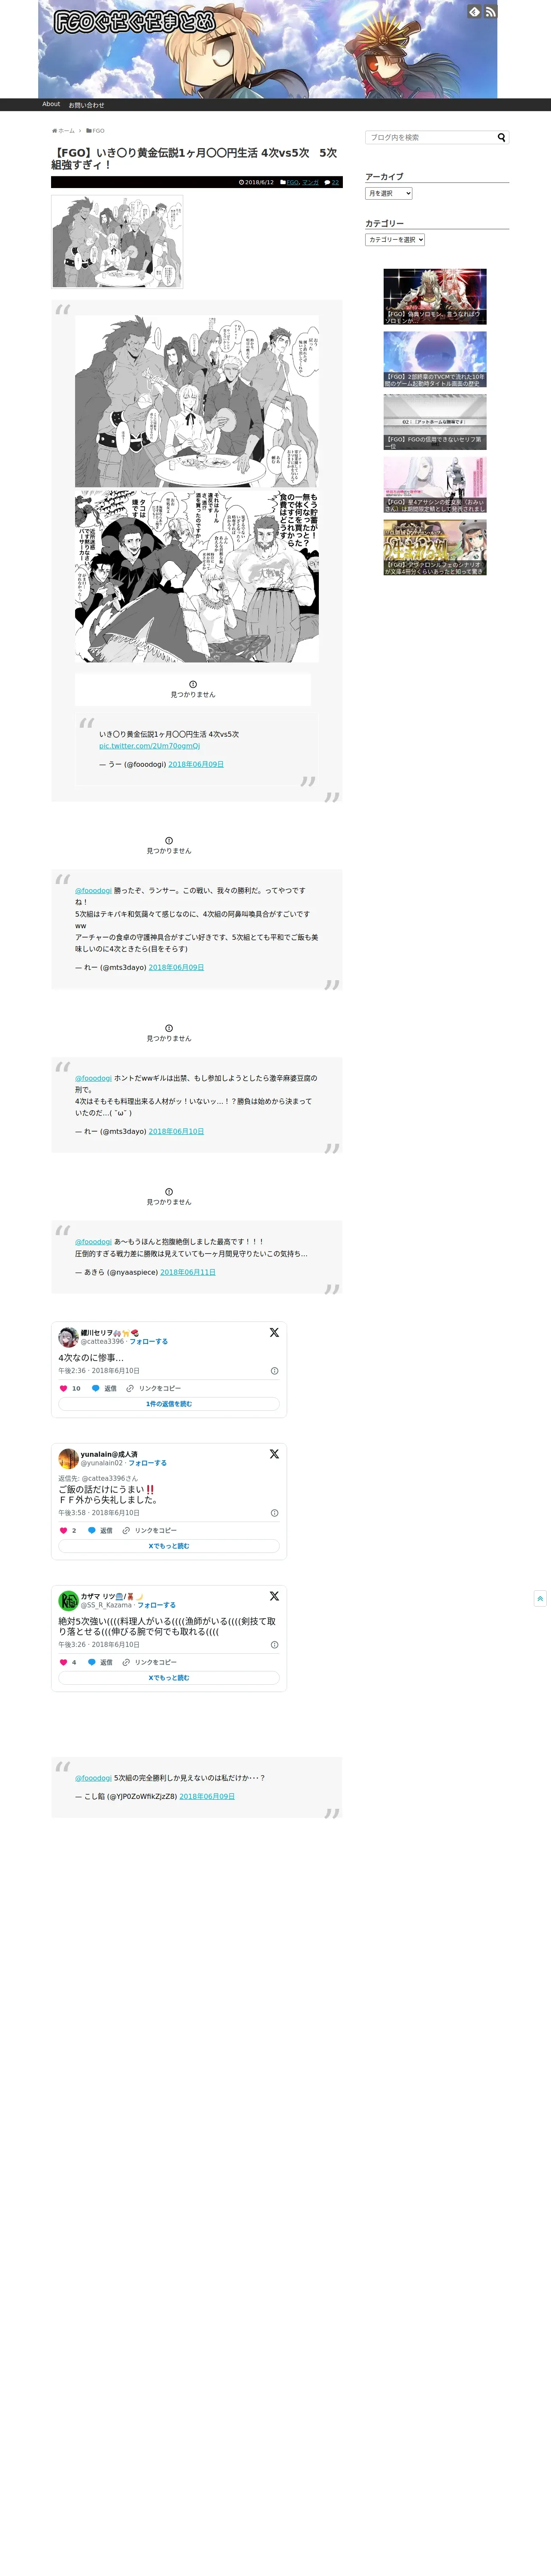Follow @SS_R_Kazama via フォローする link
The image size is (551, 2576).
pyautogui.click(x=156, y=1605)
